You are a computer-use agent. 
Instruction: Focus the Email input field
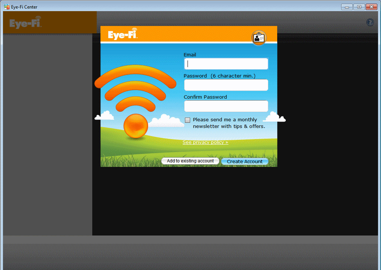click(x=226, y=64)
